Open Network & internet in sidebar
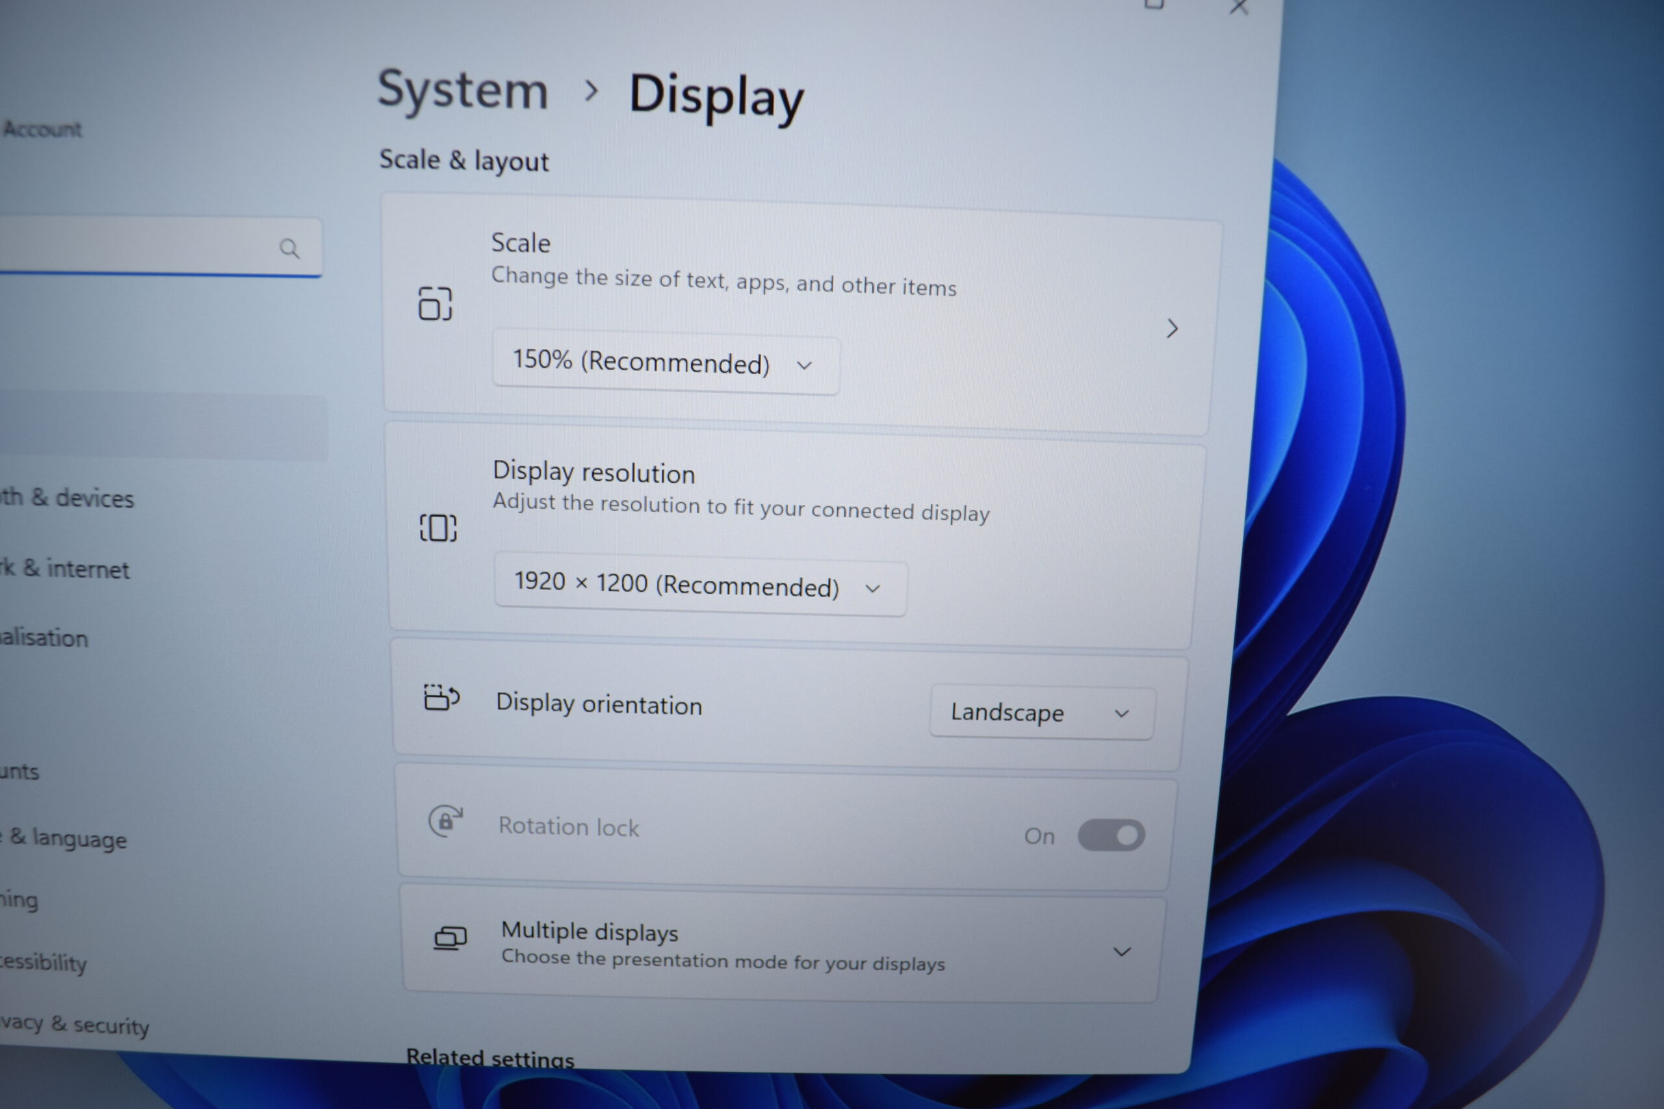Viewport: 1664px width, 1109px height. [x=64, y=568]
